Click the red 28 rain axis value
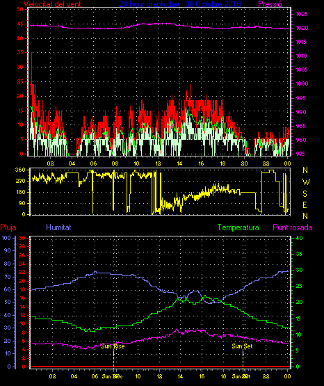 coord(22,246)
